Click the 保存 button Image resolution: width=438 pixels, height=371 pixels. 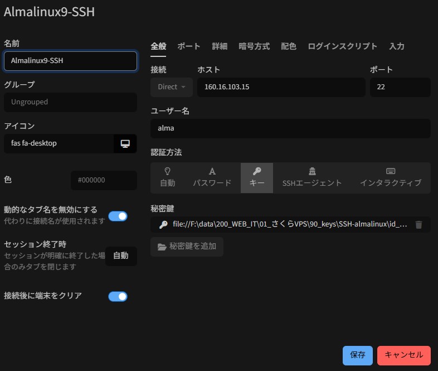[357, 355]
